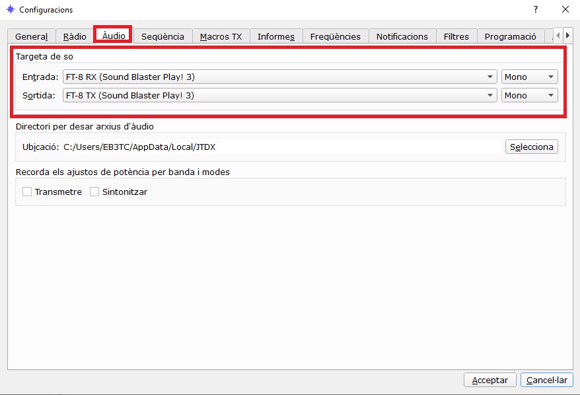This screenshot has width=580, height=395.
Task: Click the "Directori per desar arxius d'àudio" label
Action: pos(85,126)
